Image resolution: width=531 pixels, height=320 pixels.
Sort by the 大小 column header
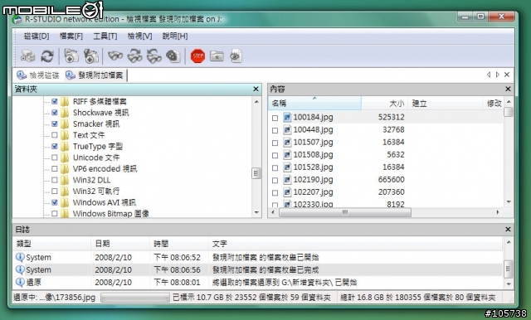point(385,103)
